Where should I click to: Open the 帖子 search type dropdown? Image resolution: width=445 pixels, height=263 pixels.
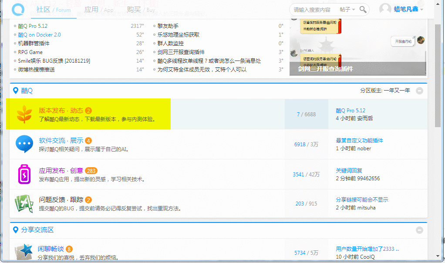coord(347,10)
